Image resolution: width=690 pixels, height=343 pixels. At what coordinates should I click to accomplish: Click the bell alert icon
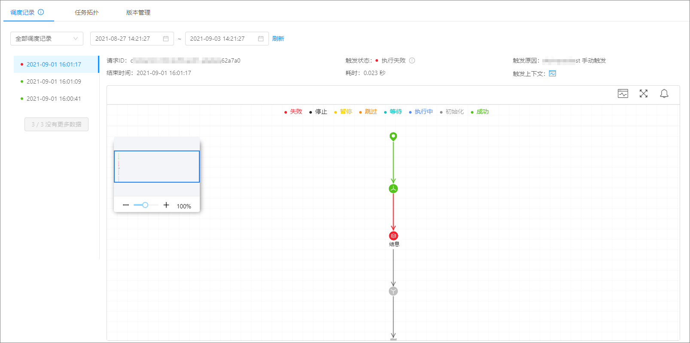click(x=664, y=93)
